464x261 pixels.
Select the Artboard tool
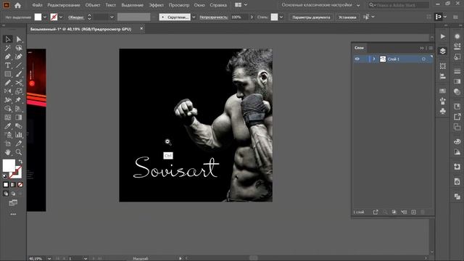(8, 144)
